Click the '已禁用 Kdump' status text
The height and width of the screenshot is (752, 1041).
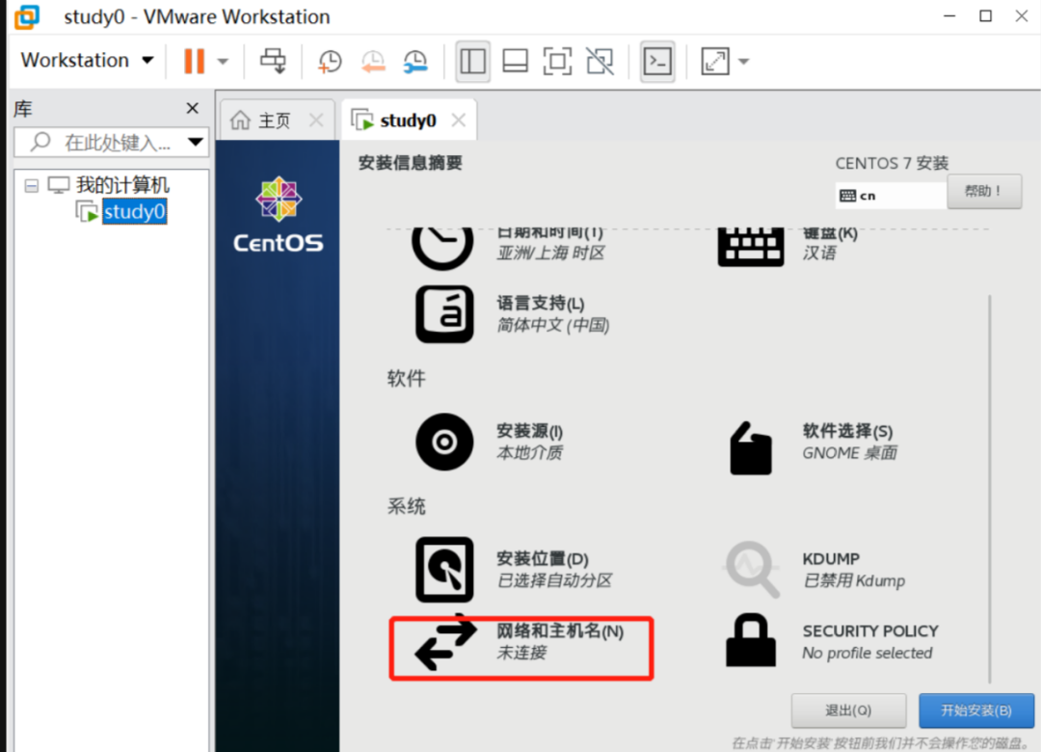[x=854, y=580]
